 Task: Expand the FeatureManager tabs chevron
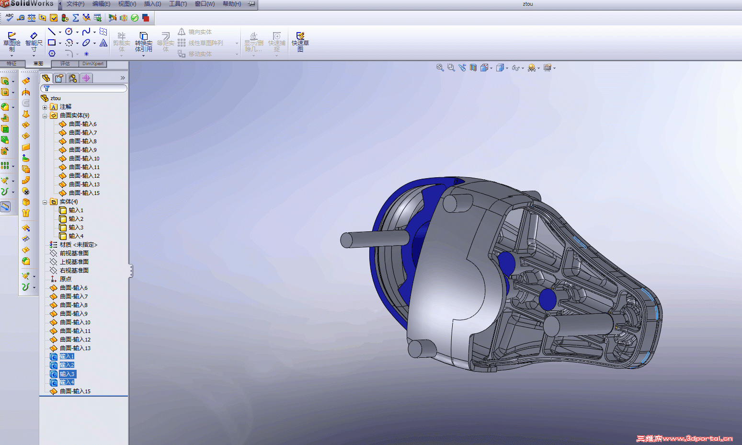(123, 78)
